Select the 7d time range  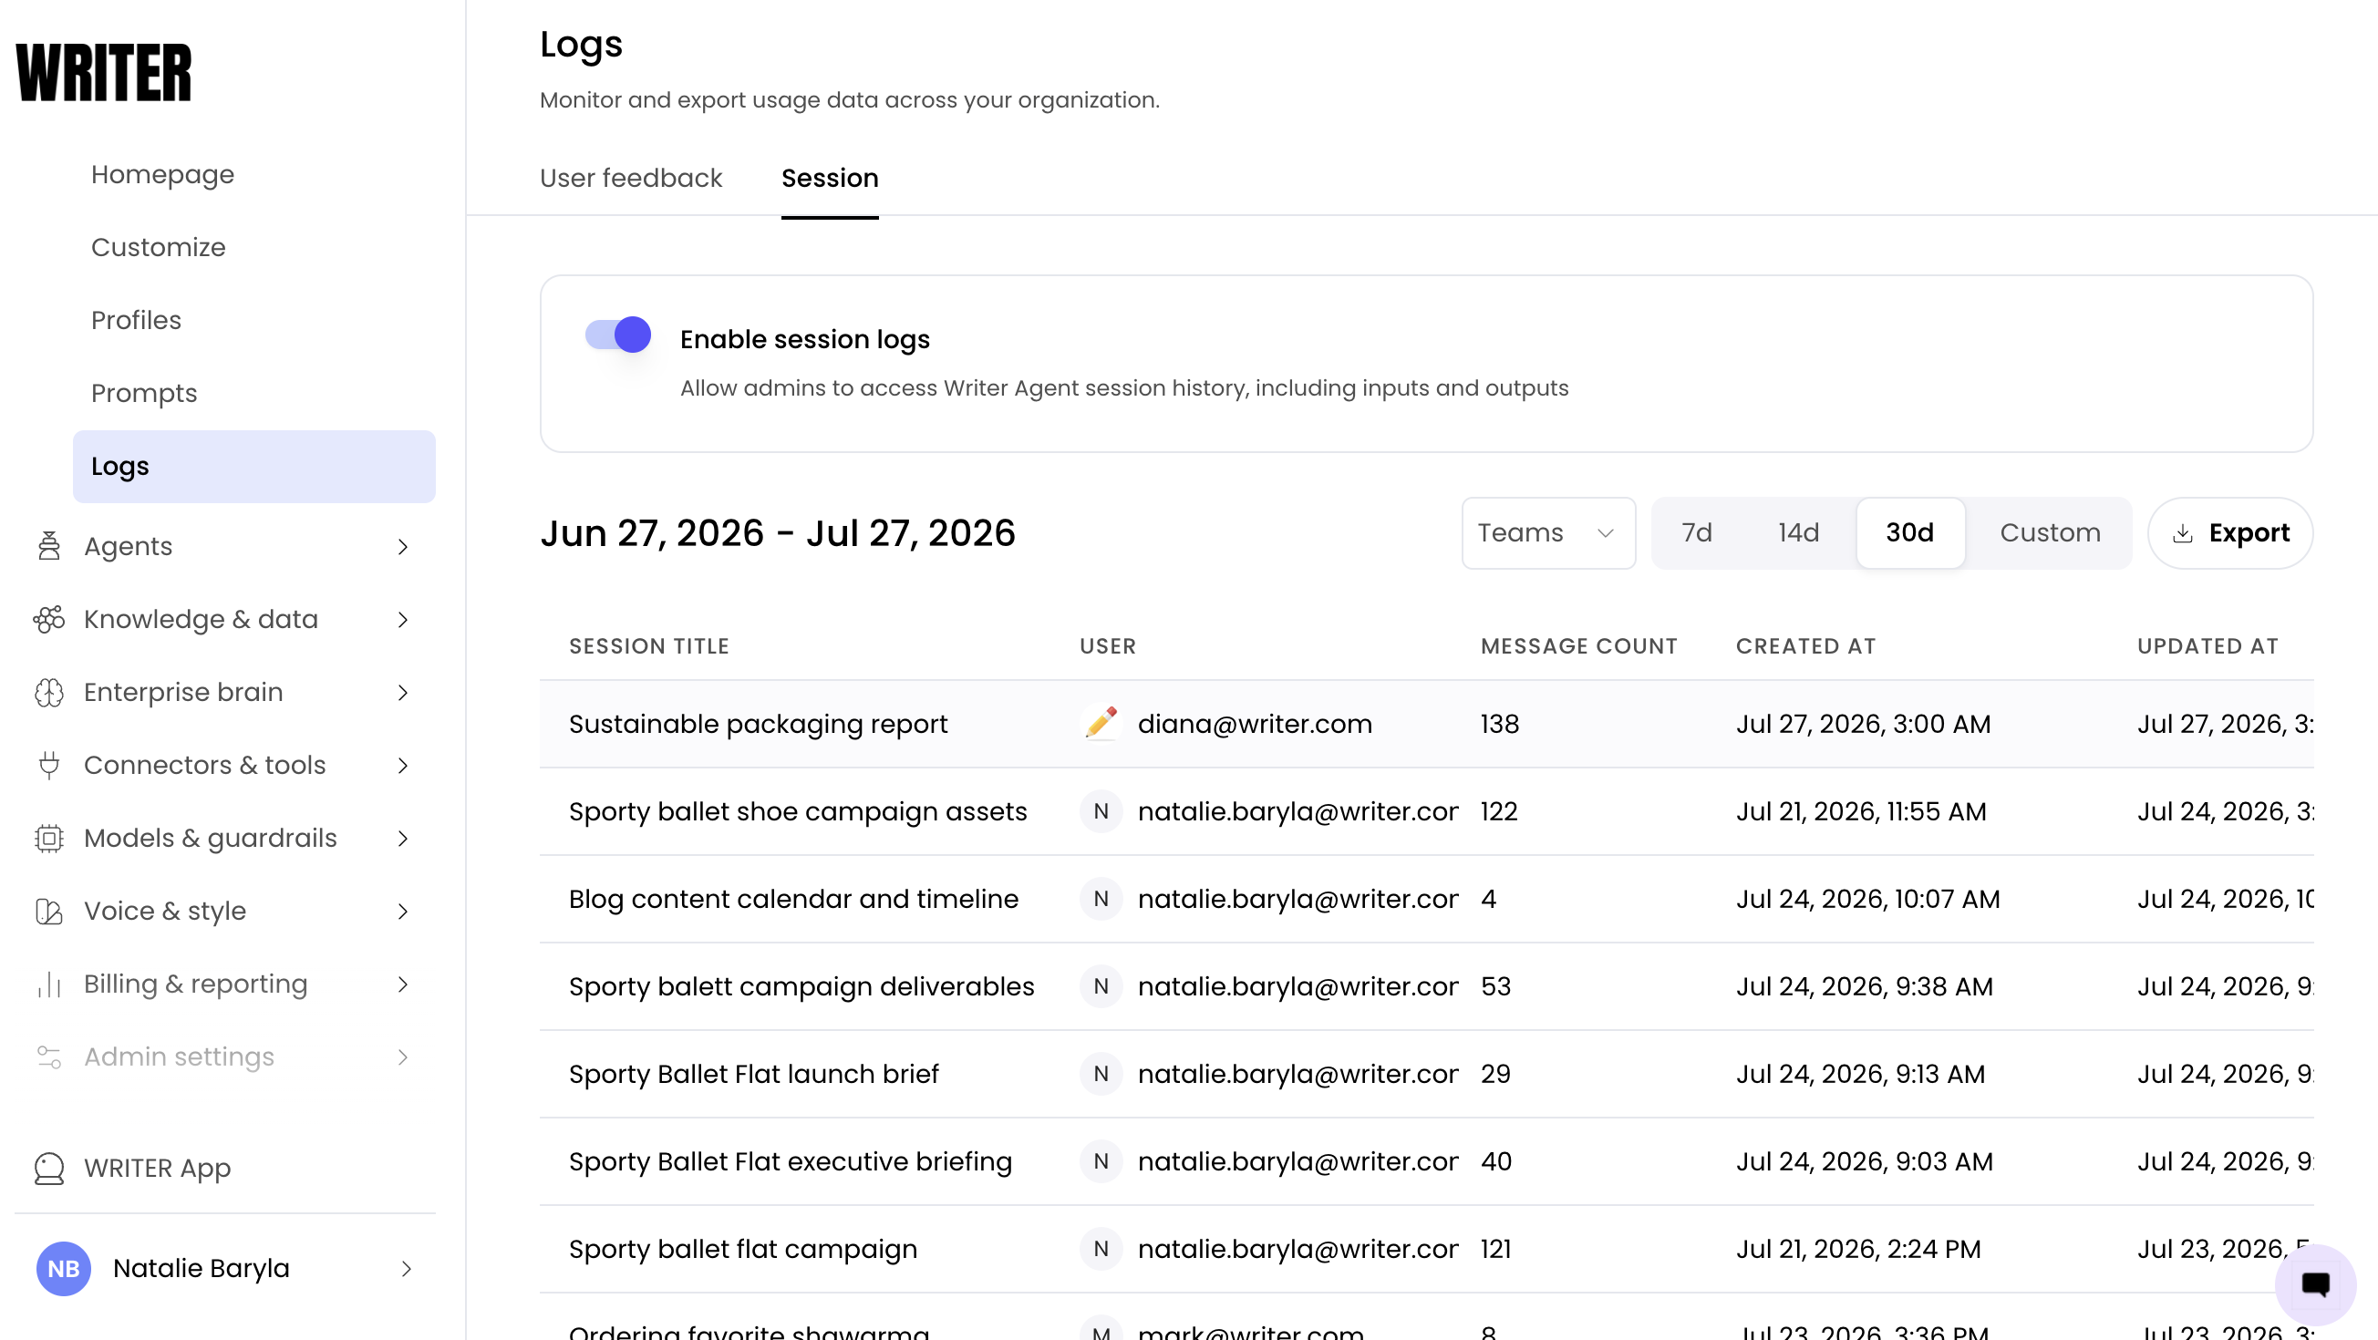(1697, 532)
